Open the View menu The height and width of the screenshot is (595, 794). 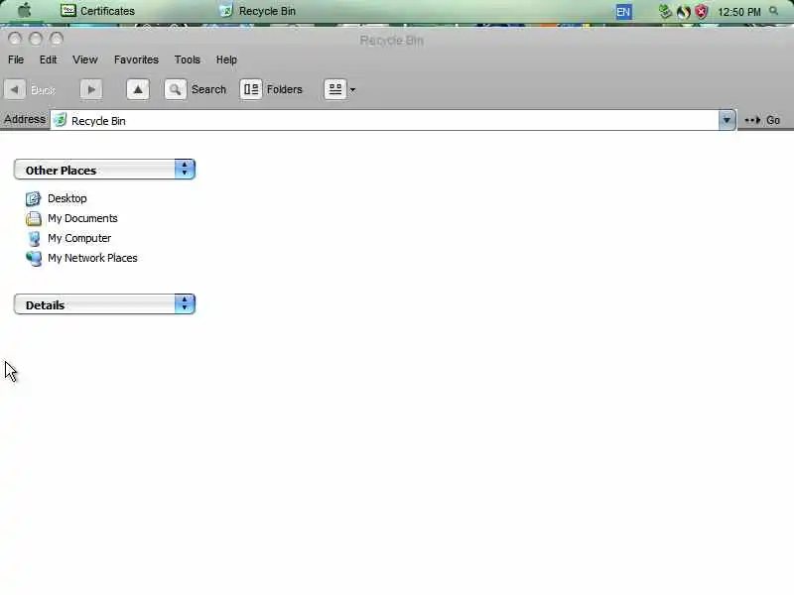pyautogui.click(x=84, y=59)
